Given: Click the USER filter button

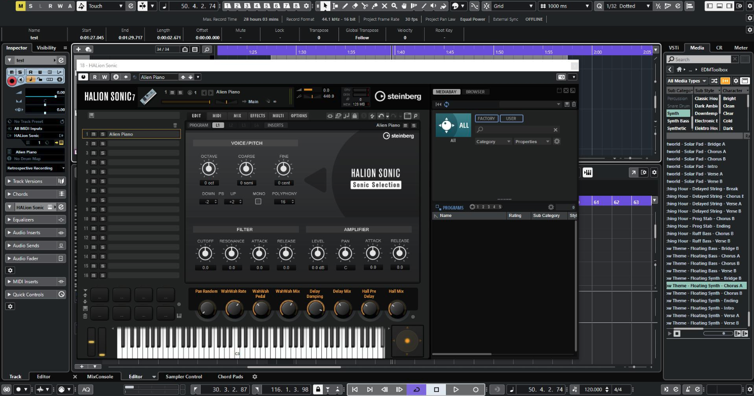Looking at the screenshot, I should tap(511, 118).
